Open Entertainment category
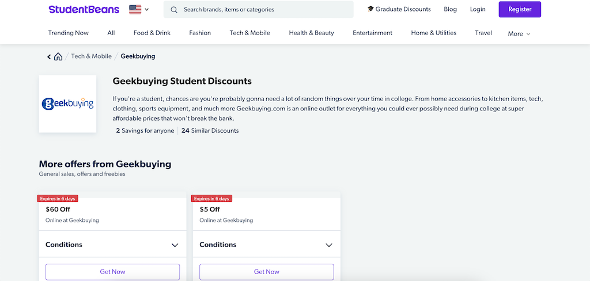Screen dimensions: 590x281 (x=372, y=33)
